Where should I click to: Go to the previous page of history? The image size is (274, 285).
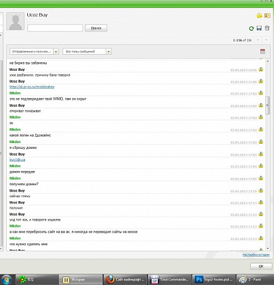pos(258,40)
